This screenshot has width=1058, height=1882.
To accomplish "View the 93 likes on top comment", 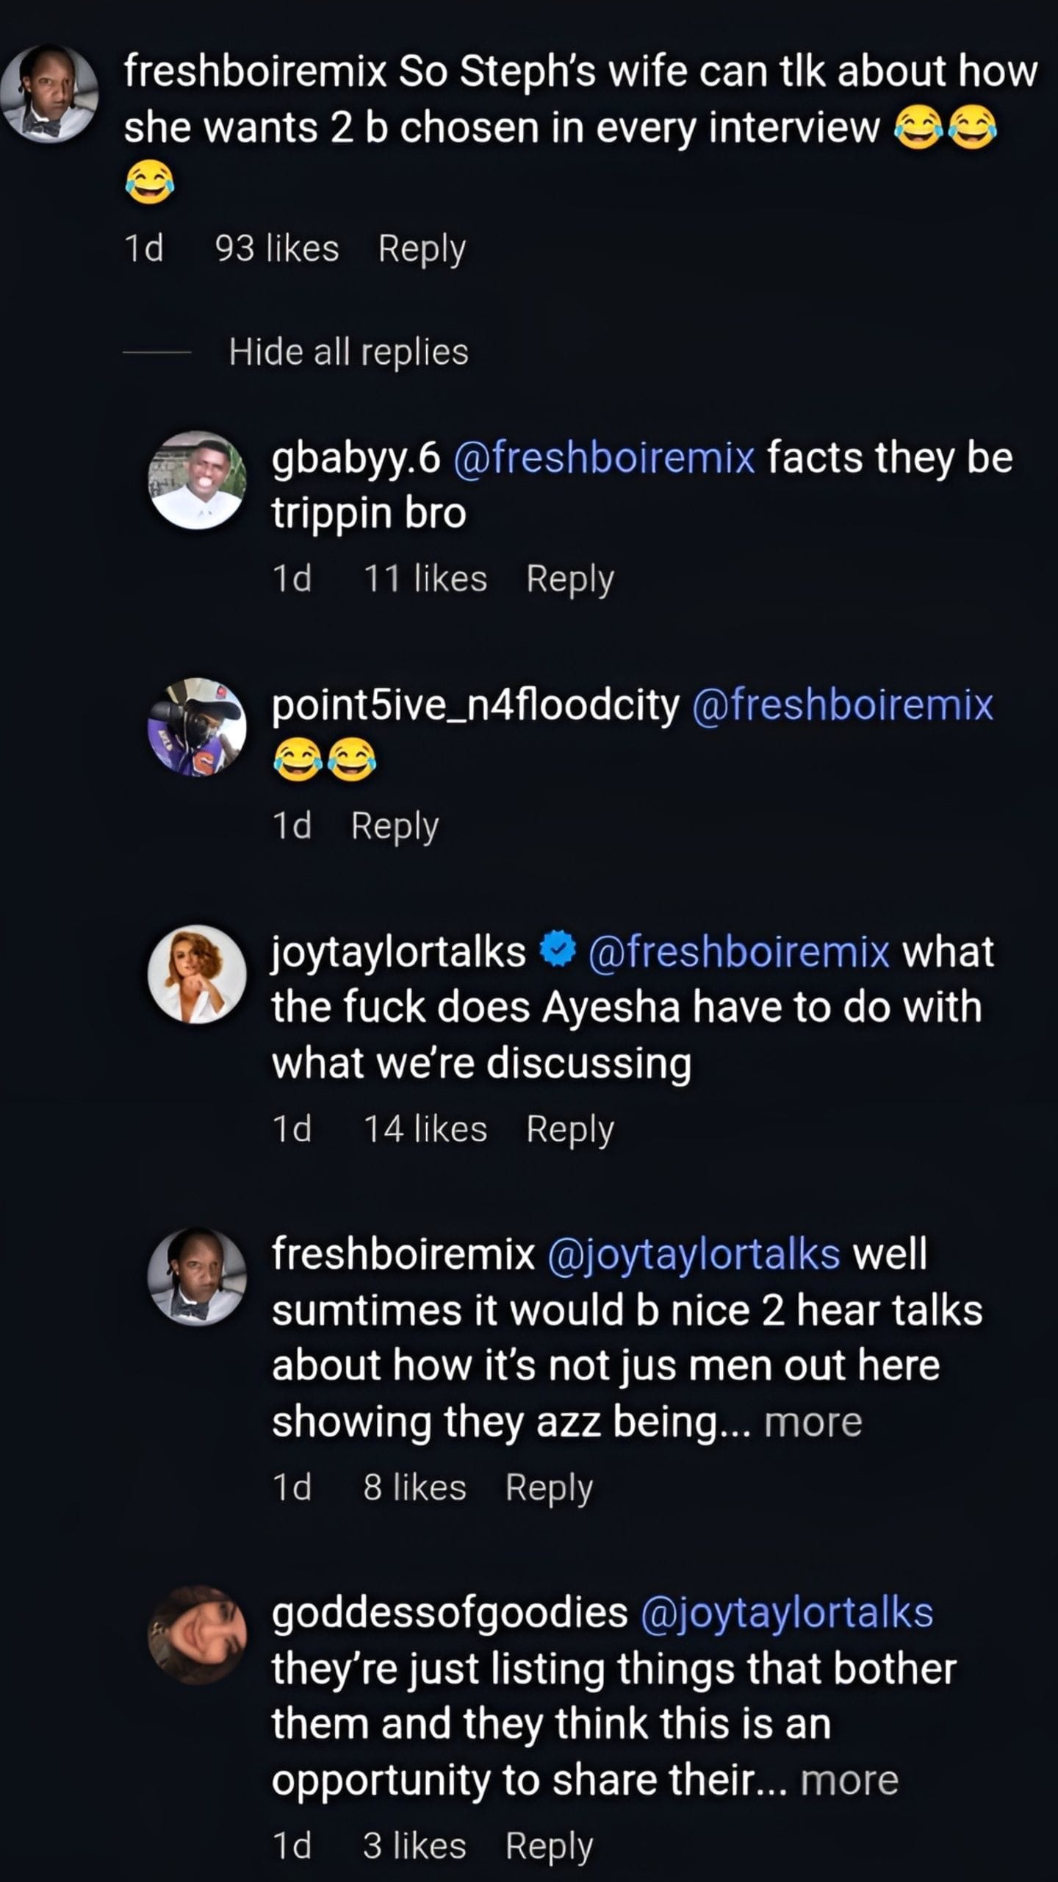I will [x=276, y=250].
